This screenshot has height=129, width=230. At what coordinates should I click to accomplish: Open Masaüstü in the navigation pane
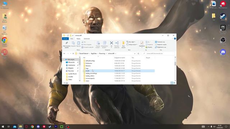click(72, 62)
